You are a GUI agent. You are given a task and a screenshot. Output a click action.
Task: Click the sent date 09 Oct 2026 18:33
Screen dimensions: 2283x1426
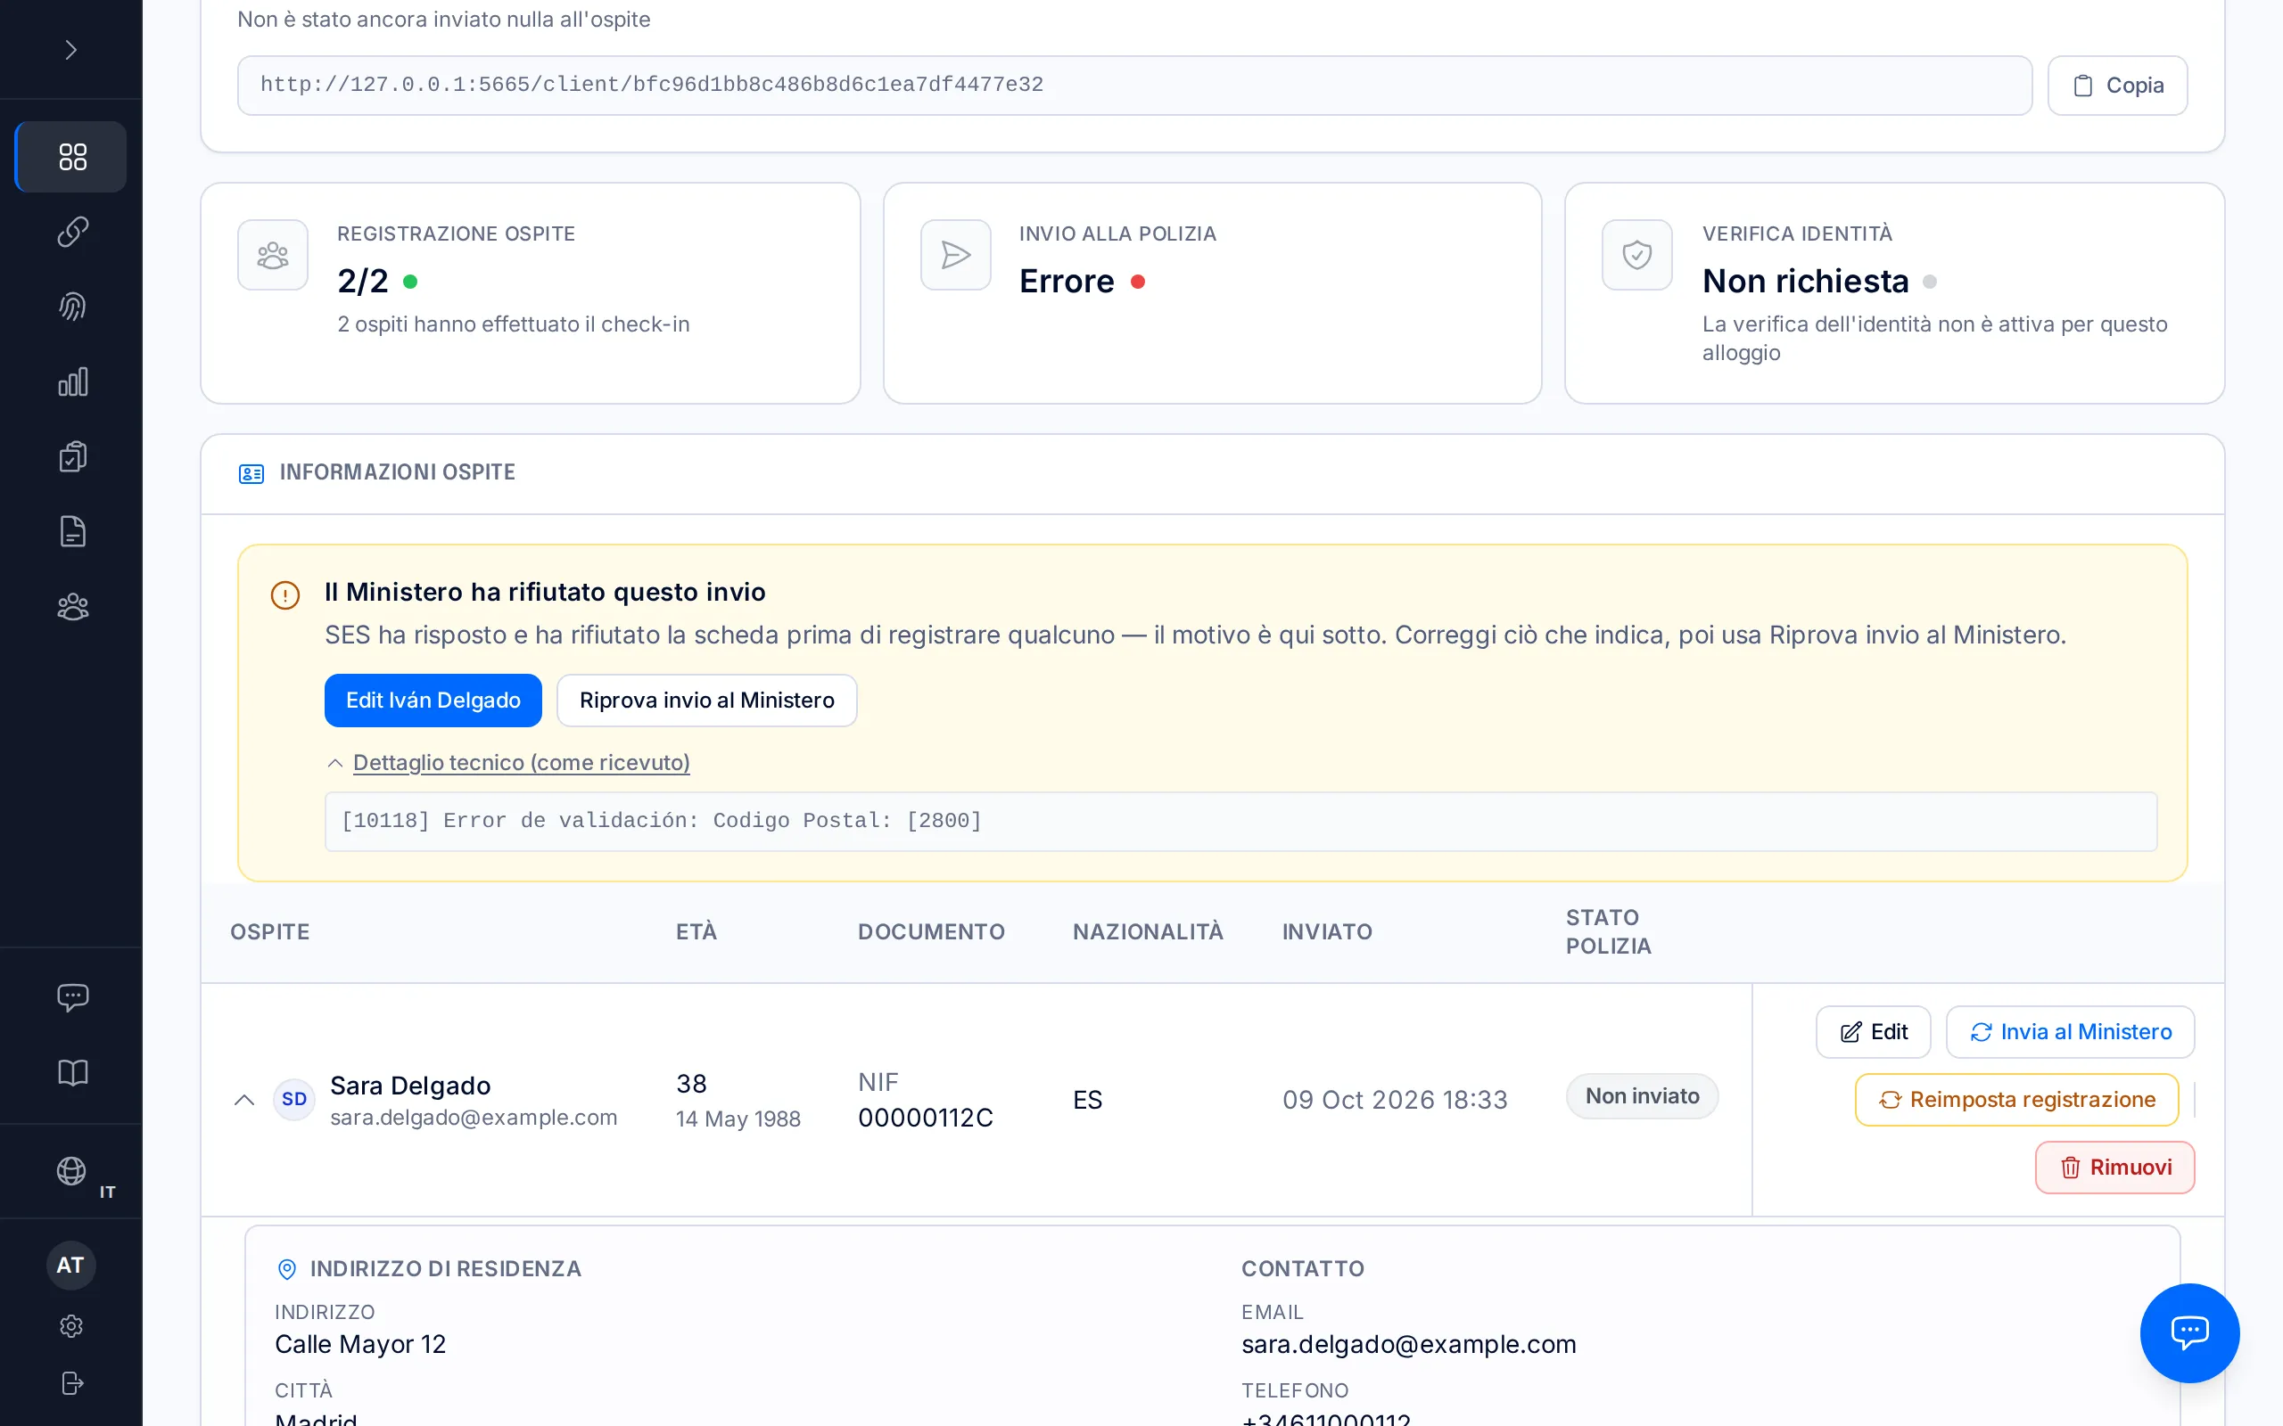click(1395, 1100)
